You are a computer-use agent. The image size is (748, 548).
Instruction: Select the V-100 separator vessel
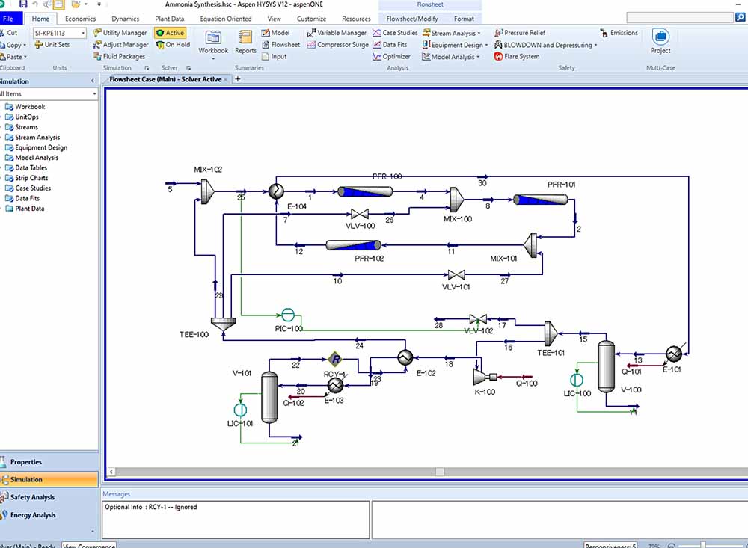[607, 366]
